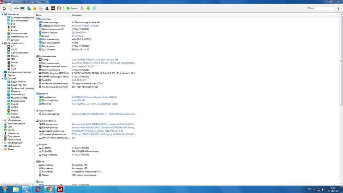
Task: Open the Realtek ALC662 audio adapter link
Action: click(104, 114)
